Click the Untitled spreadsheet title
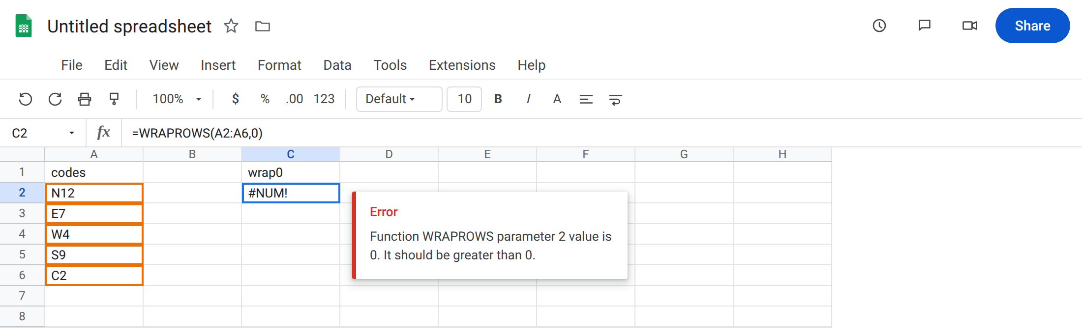The width and height of the screenshot is (1082, 336). click(x=129, y=26)
